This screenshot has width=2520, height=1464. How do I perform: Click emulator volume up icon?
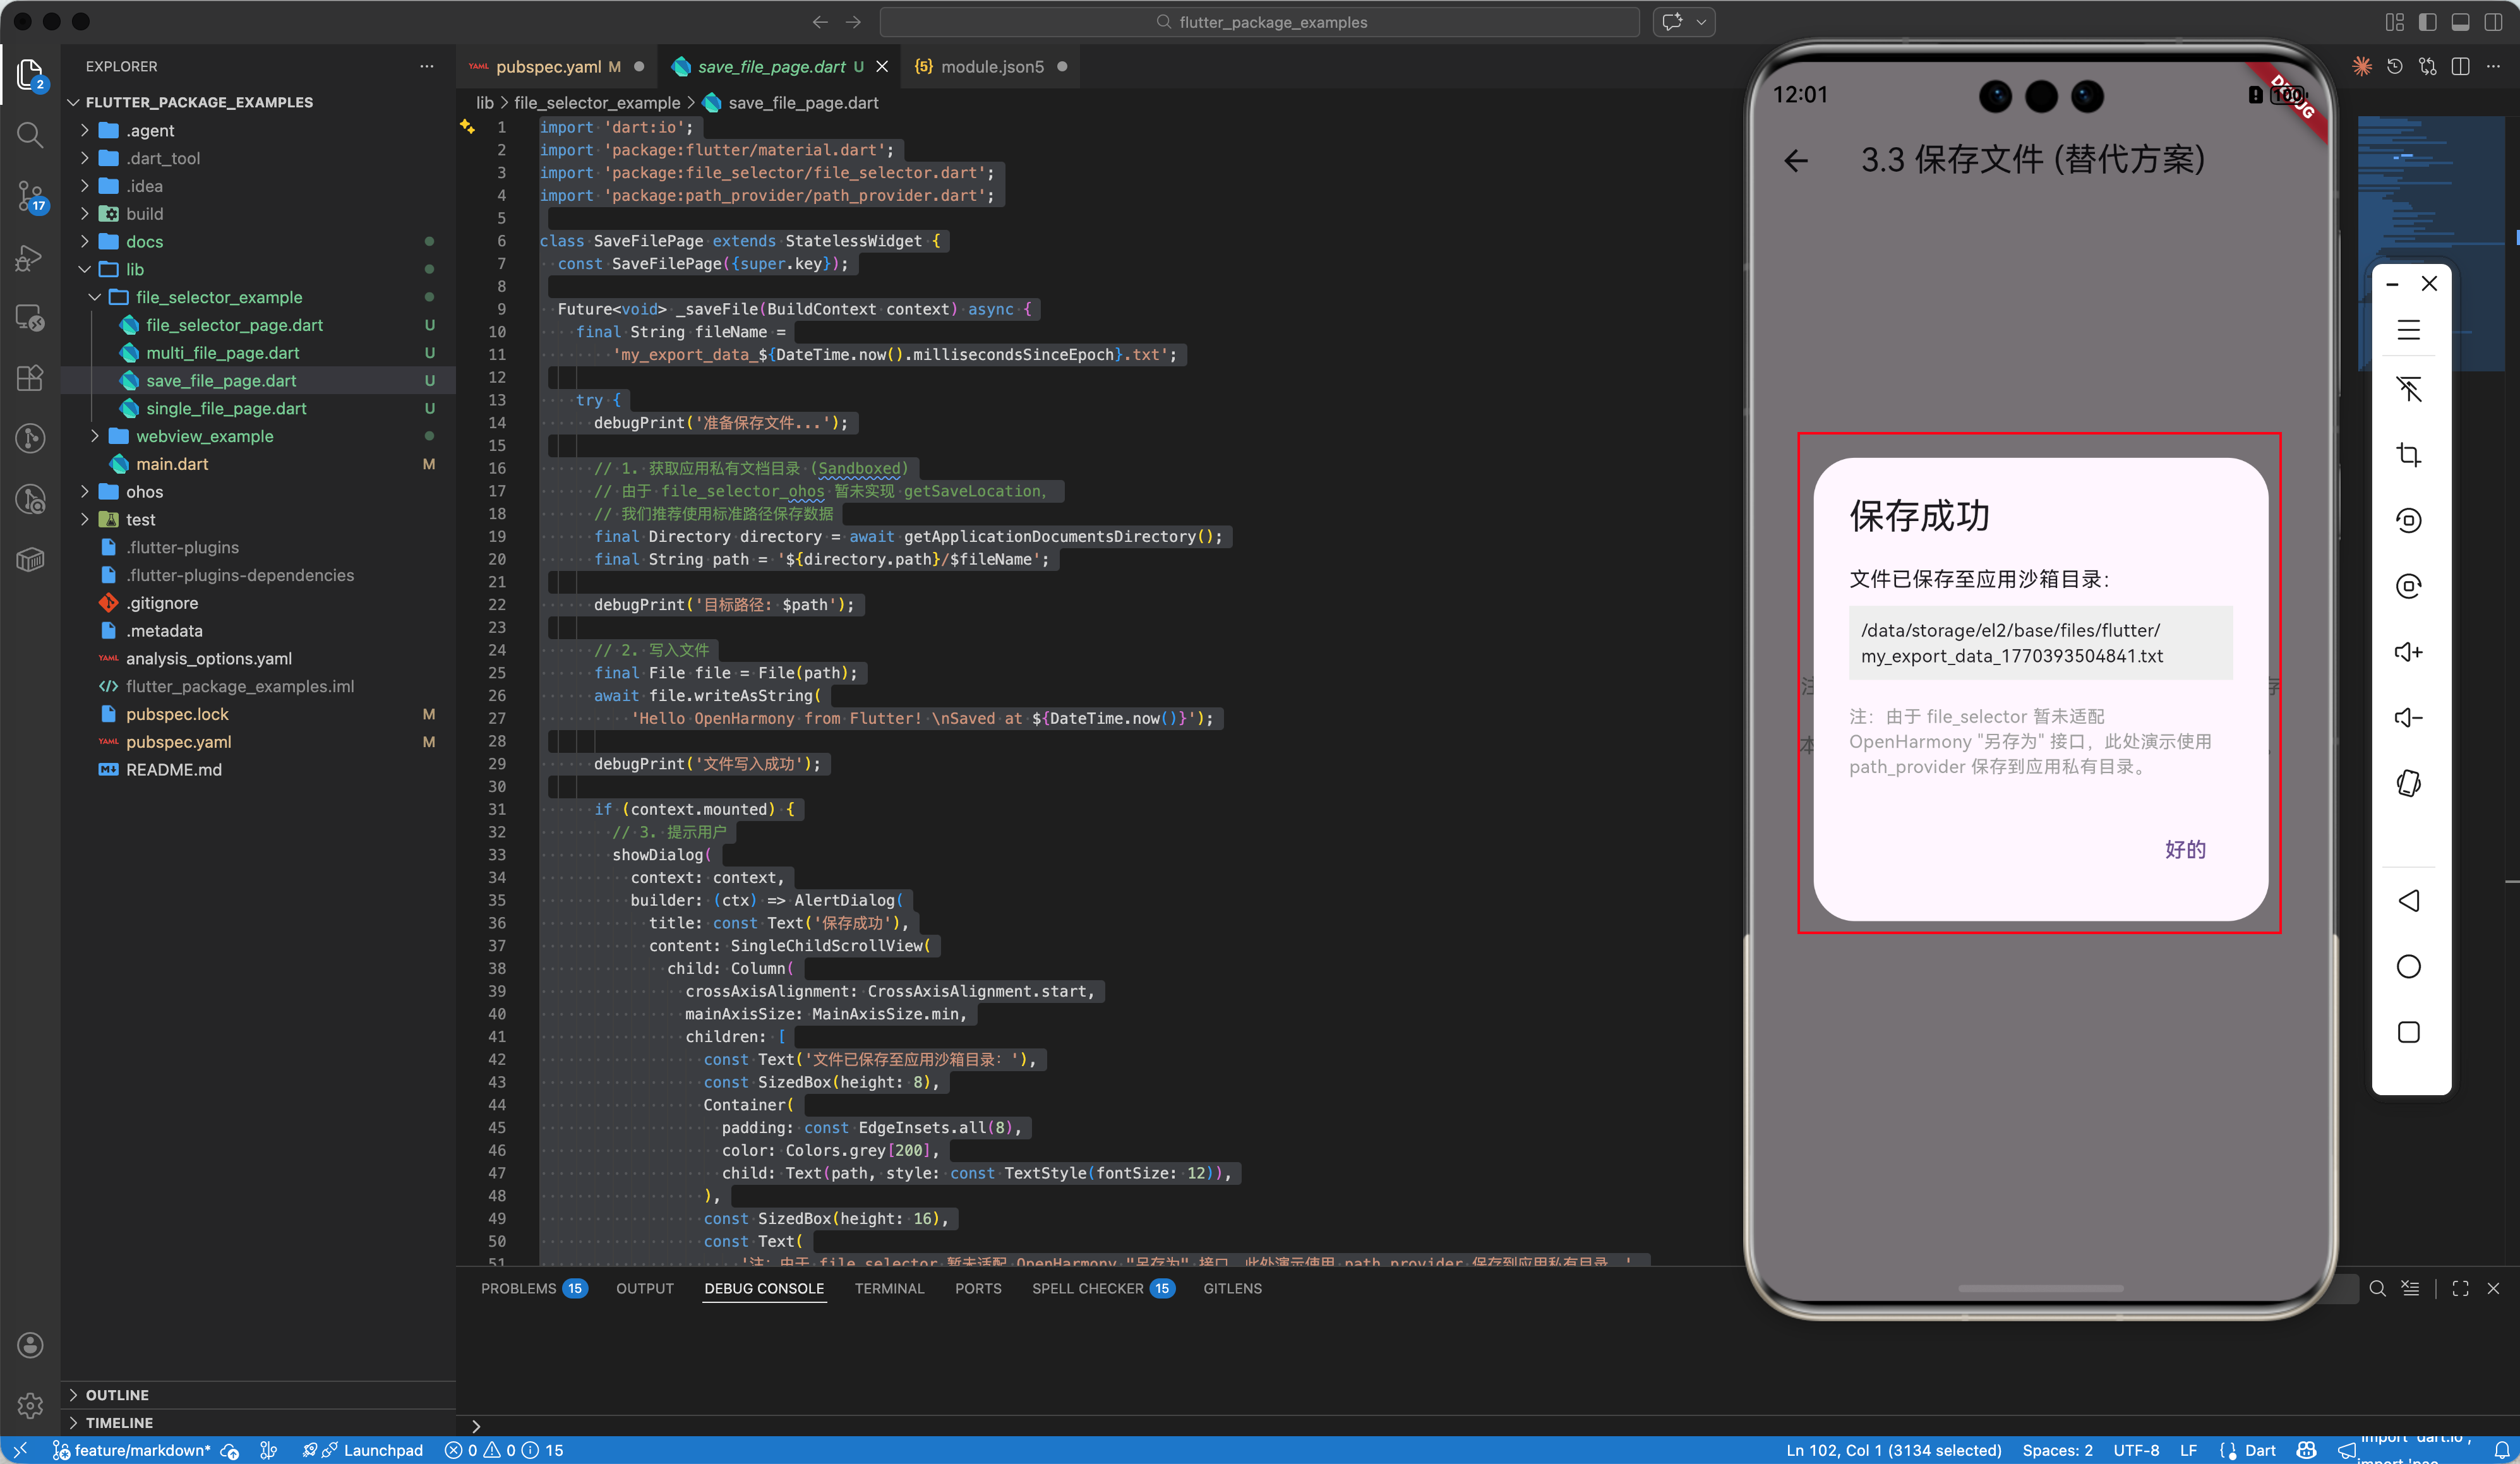coord(2408,652)
